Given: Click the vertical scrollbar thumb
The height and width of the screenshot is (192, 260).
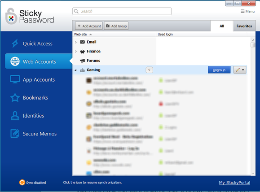Looking at the screenshot, I should click(253, 45).
